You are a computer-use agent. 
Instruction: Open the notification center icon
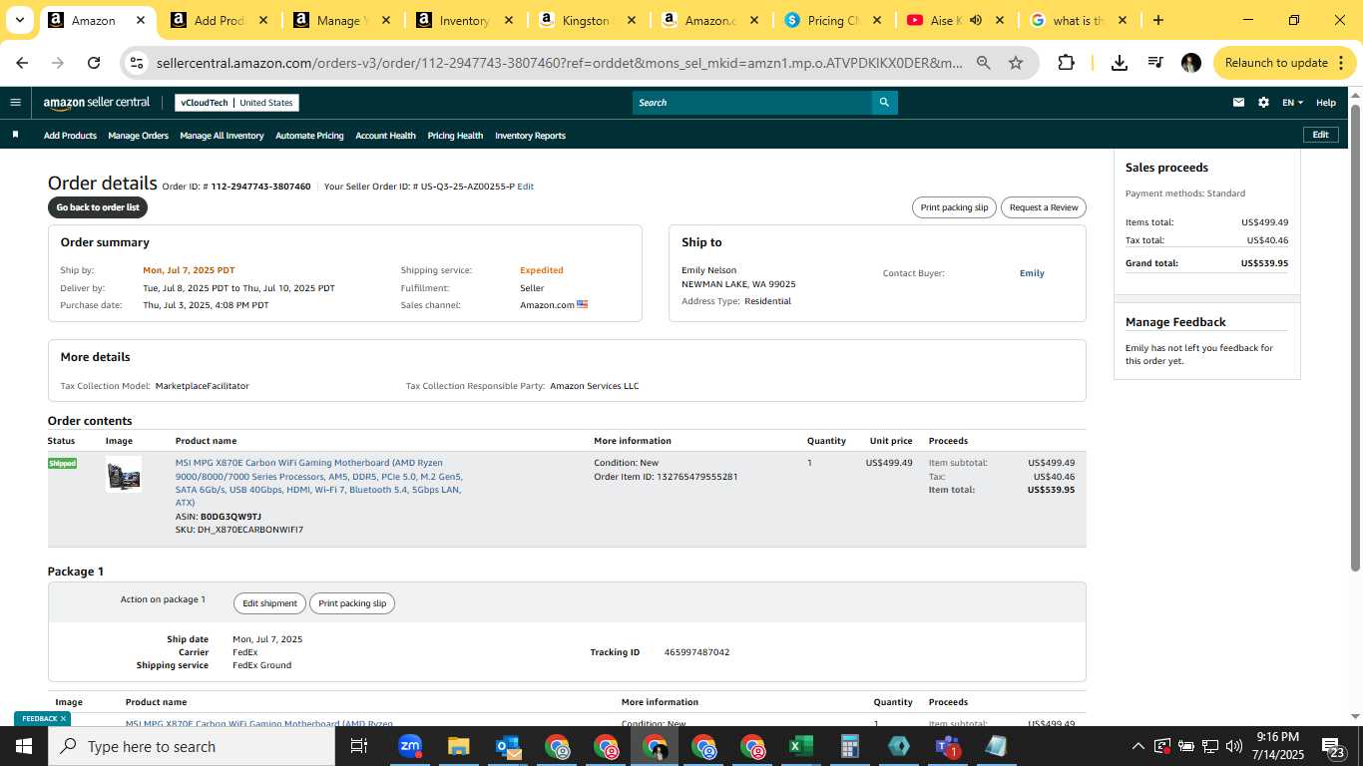pos(1334,746)
